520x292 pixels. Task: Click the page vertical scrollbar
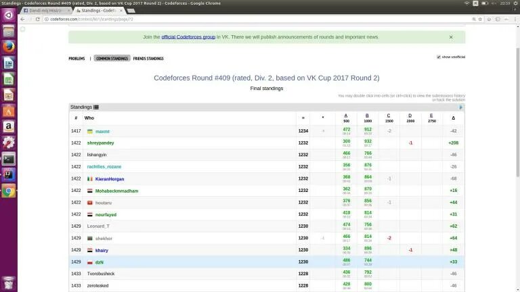[518, 113]
